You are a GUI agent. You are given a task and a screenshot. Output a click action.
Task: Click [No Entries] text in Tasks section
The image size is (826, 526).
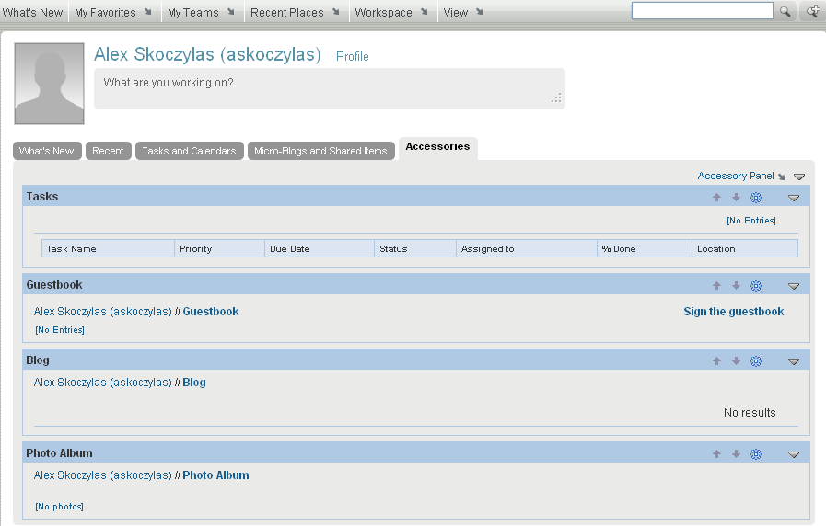(751, 221)
